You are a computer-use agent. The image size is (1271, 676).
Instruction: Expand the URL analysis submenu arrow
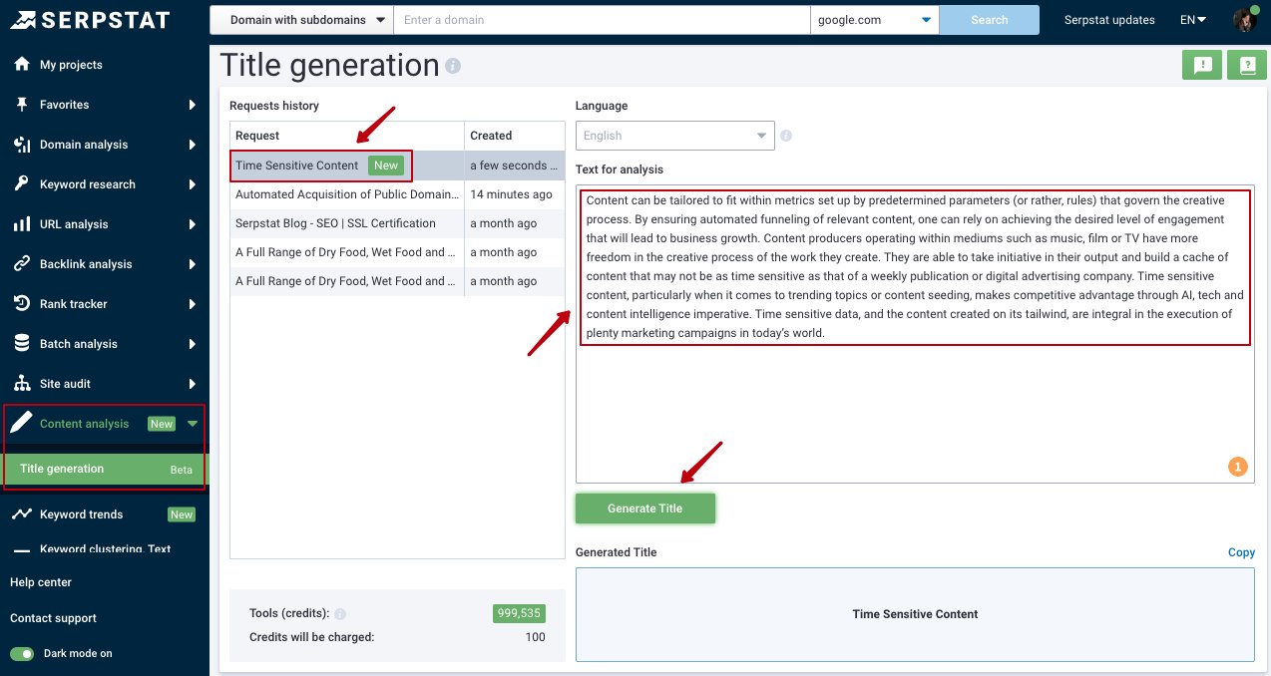(x=193, y=224)
